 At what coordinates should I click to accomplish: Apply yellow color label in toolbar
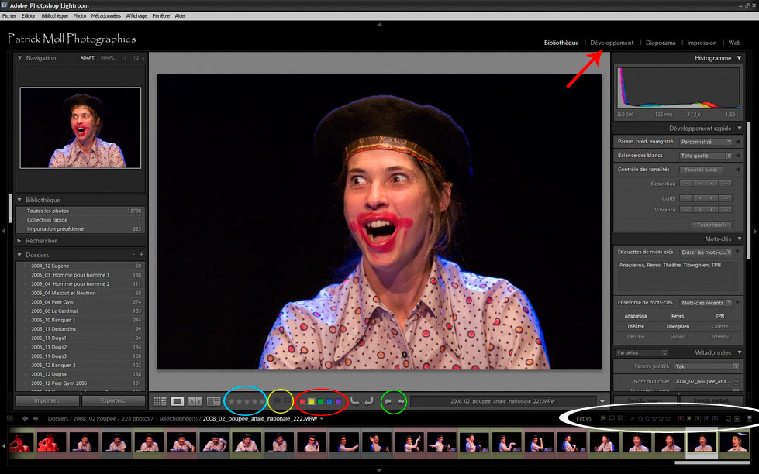[x=312, y=401]
